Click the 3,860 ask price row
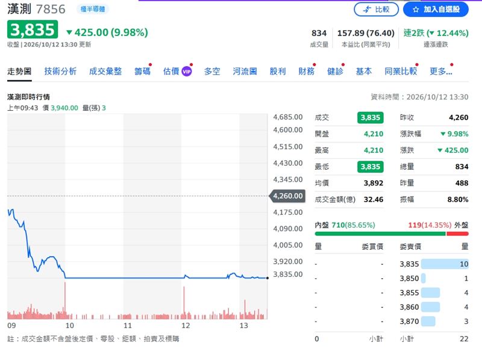The height and width of the screenshot is (351, 482). (x=434, y=307)
